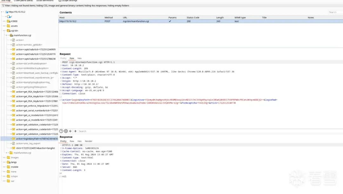Image resolution: width=343 pixels, height=194 pixels.
Task: Select tree row action=get_RSA_Key&rtick=17225122406
Action: [x=37, y=92]
